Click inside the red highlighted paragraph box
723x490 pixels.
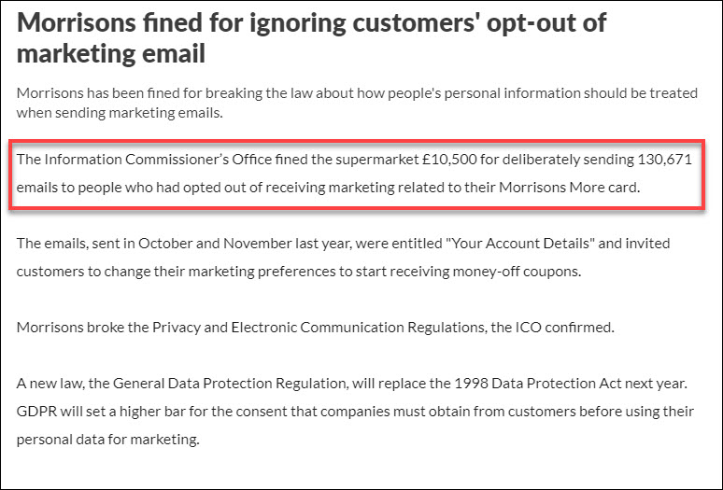point(357,175)
